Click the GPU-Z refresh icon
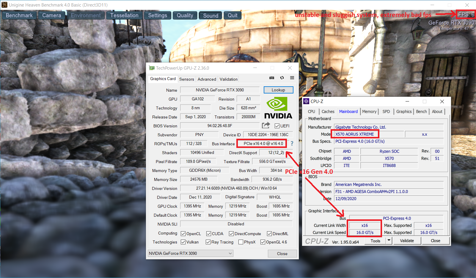 [282, 78]
